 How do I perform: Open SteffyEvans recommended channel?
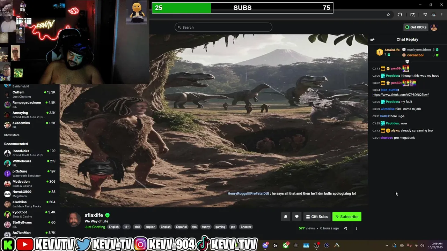pyautogui.click(x=30, y=224)
